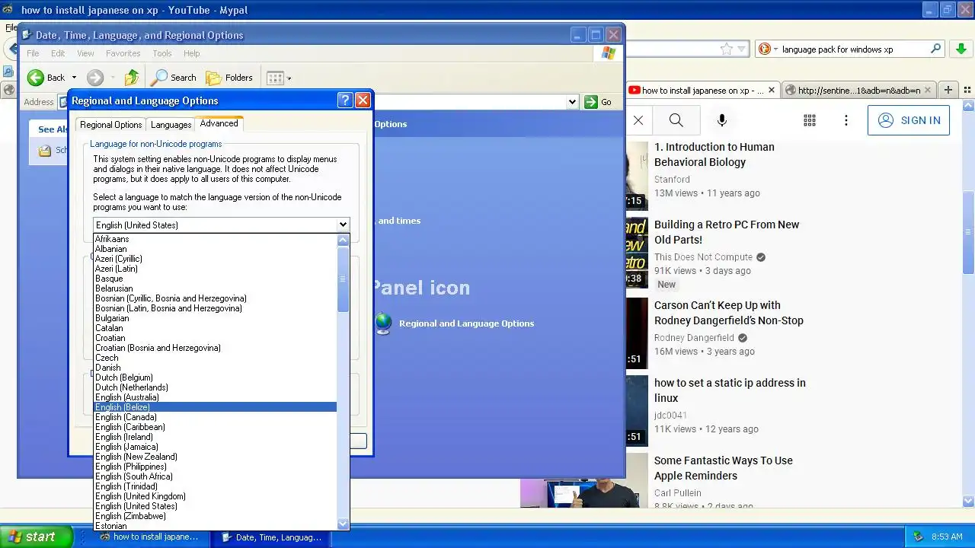Click the language list scrollbar thumb

click(x=343, y=279)
